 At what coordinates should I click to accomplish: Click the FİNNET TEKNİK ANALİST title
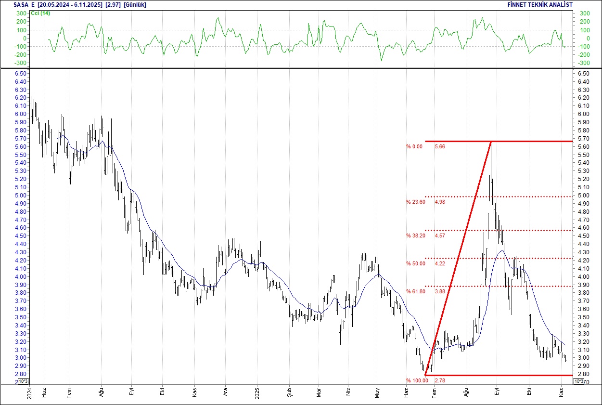click(x=540, y=4)
